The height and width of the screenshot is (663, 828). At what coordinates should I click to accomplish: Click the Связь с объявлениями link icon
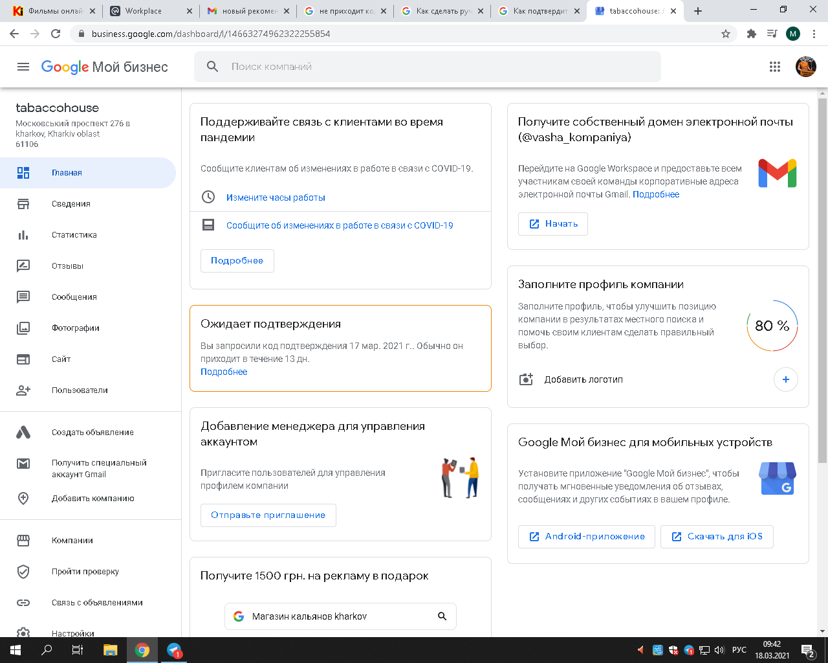(23, 603)
